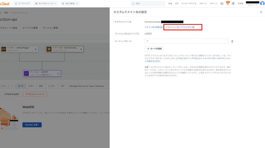265x148 pixels.
Task: Select the バージョン管理 tab
Action: (x=50, y=28)
